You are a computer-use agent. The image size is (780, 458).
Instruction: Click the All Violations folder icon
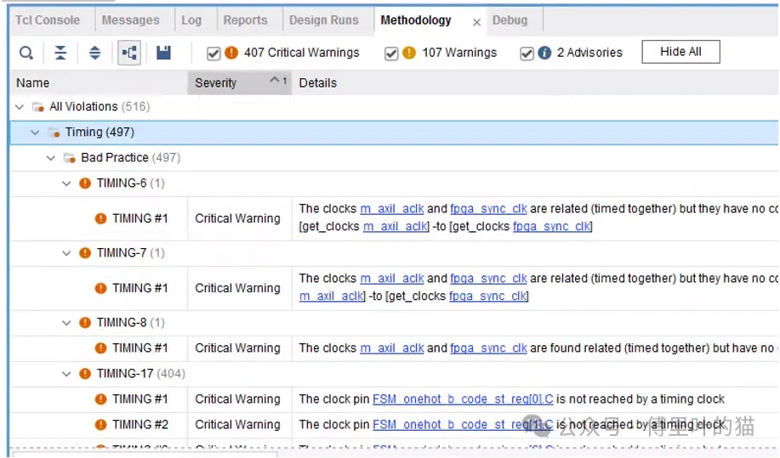tap(38, 107)
